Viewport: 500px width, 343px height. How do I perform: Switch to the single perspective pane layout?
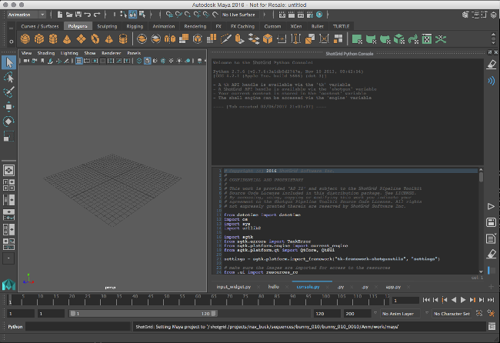click(8, 170)
